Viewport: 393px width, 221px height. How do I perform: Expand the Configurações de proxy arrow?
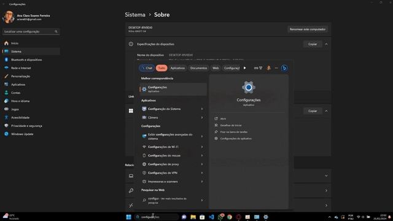(202, 164)
